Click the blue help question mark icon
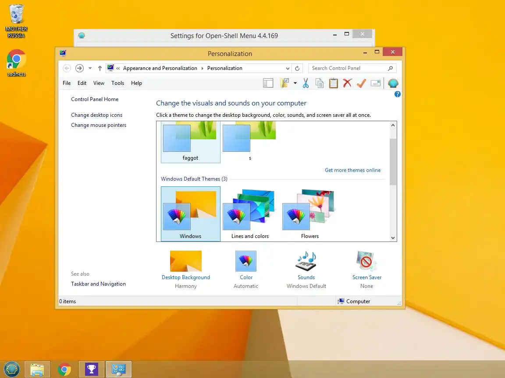 click(x=398, y=94)
